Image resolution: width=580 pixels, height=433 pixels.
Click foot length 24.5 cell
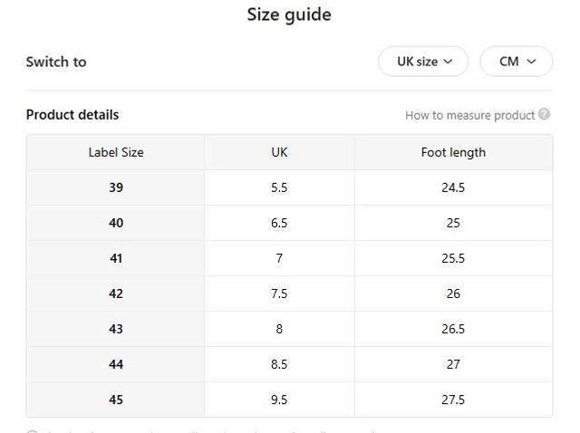pos(453,188)
